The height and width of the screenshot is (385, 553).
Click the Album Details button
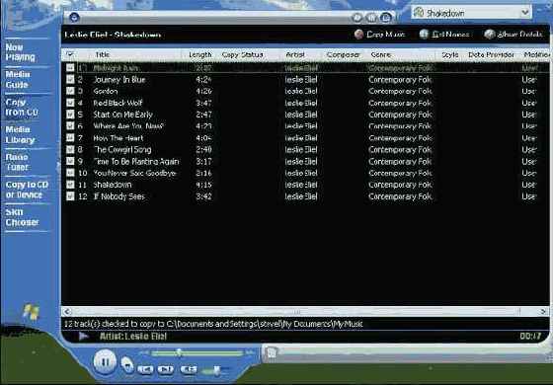(x=513, y=35)
